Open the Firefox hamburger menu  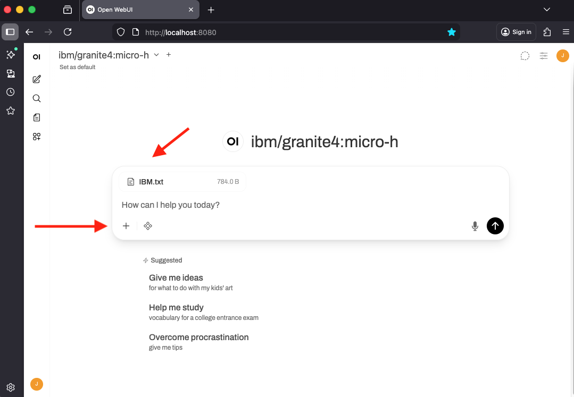(566, 32)
